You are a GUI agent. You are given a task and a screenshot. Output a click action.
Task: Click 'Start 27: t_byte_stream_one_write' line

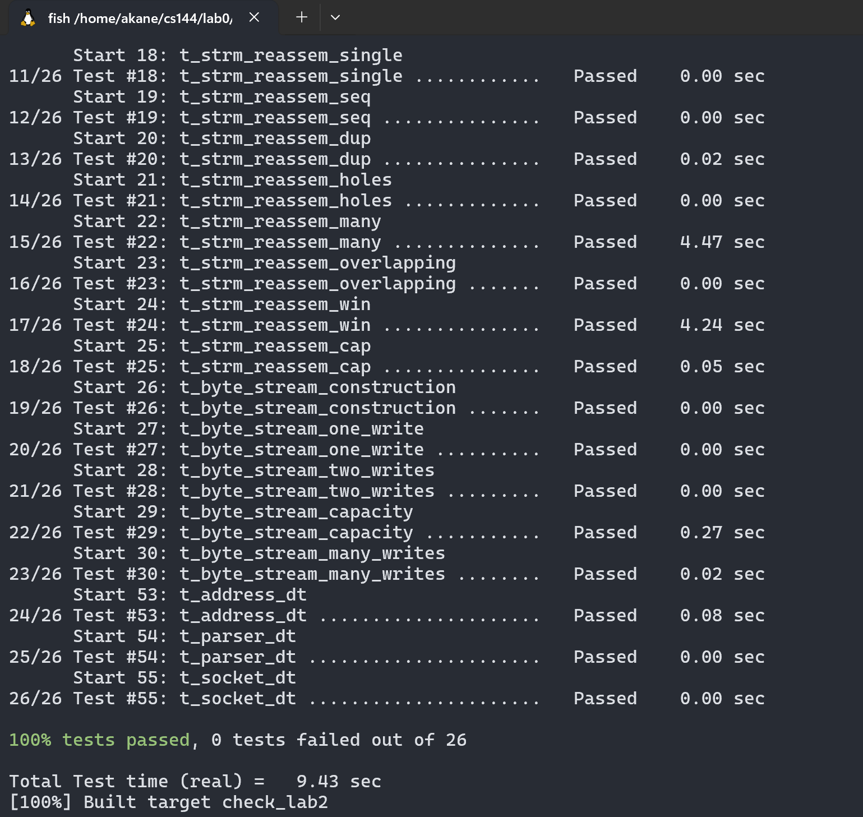tap(248, 429)
